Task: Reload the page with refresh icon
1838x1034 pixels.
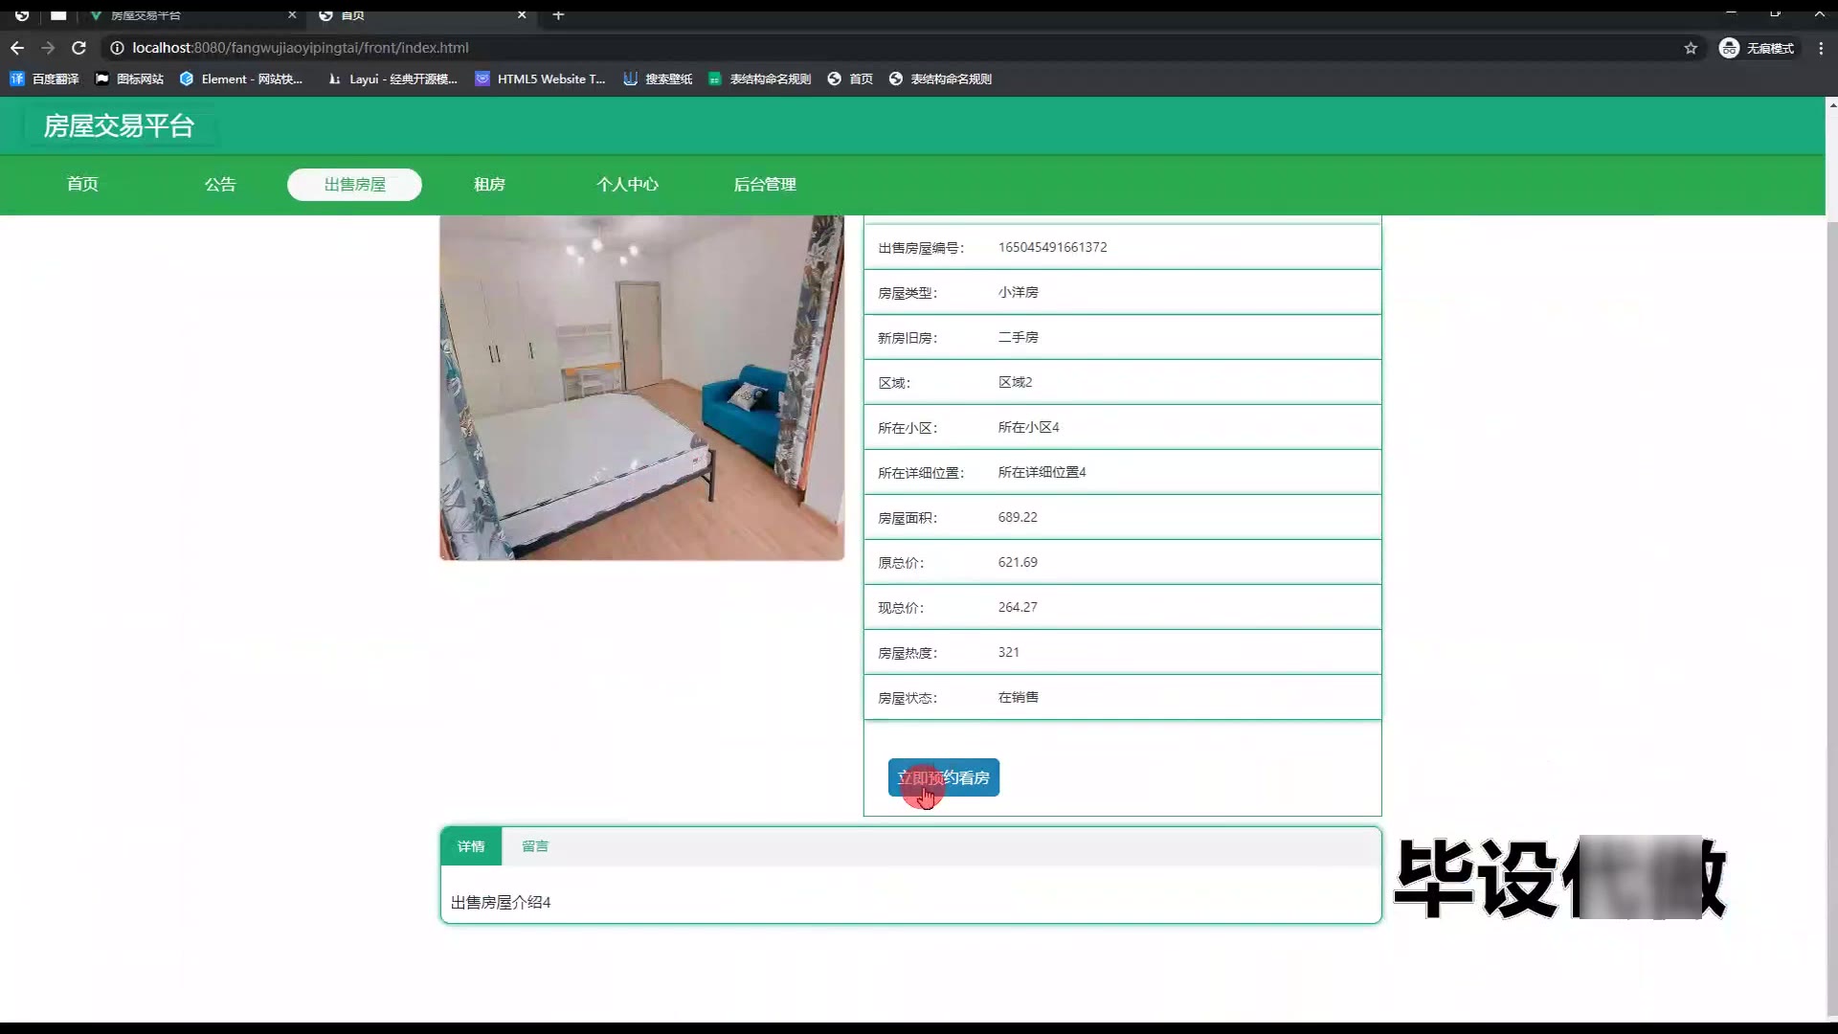Action: pyautogui.click(x=79, y=48)
